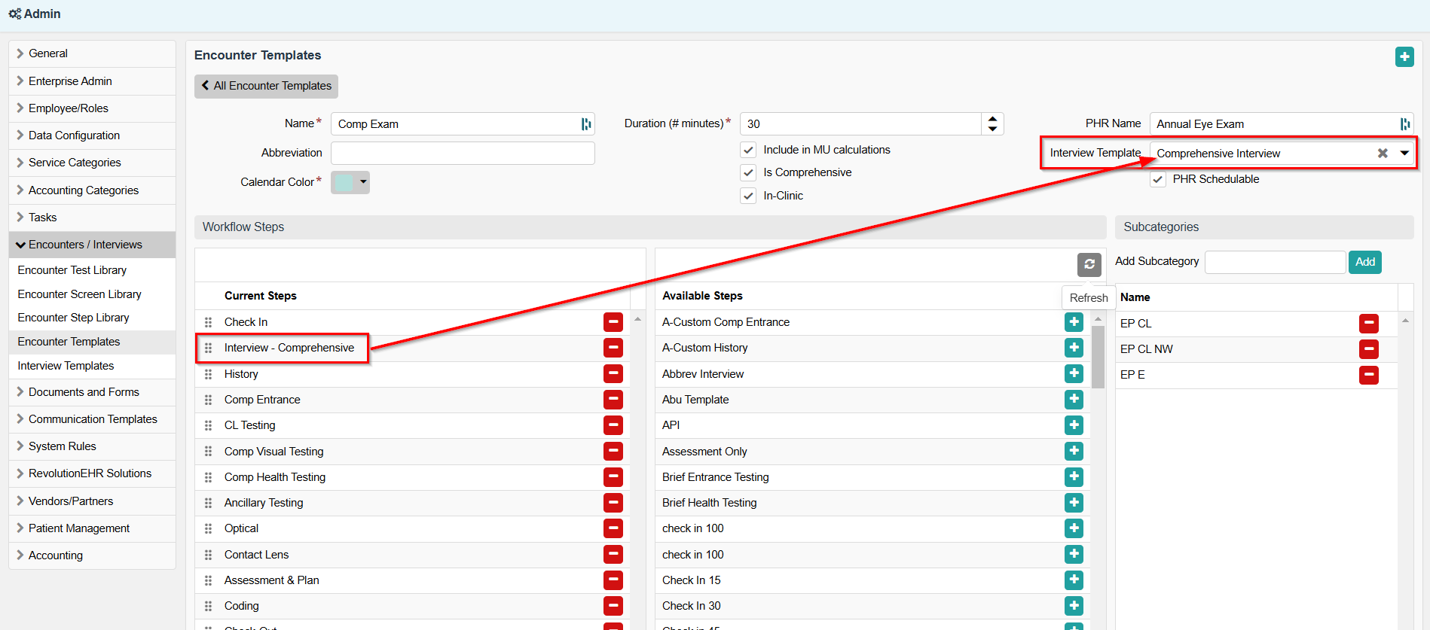Toggle the PHR Schedulable checkbox
Viewport: 1430px width, 630px height.
tap(1158, 179)
